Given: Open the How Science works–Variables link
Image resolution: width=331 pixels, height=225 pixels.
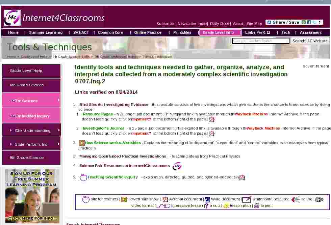Looking at the screenshot, I should tap(113, 143).
